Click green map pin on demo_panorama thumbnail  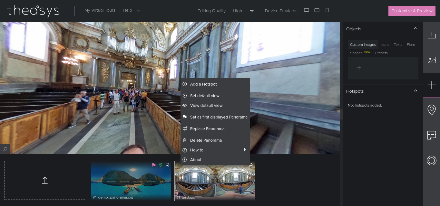coord(161,165)
